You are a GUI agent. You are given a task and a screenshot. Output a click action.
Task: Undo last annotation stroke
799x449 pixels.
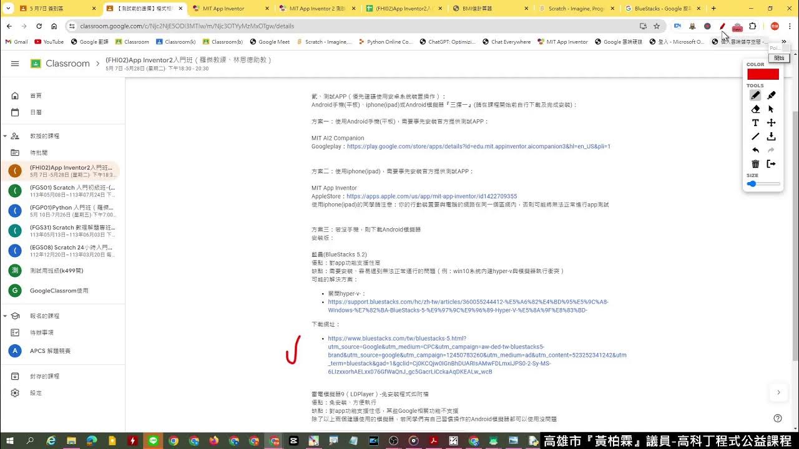tap(755, 150)
